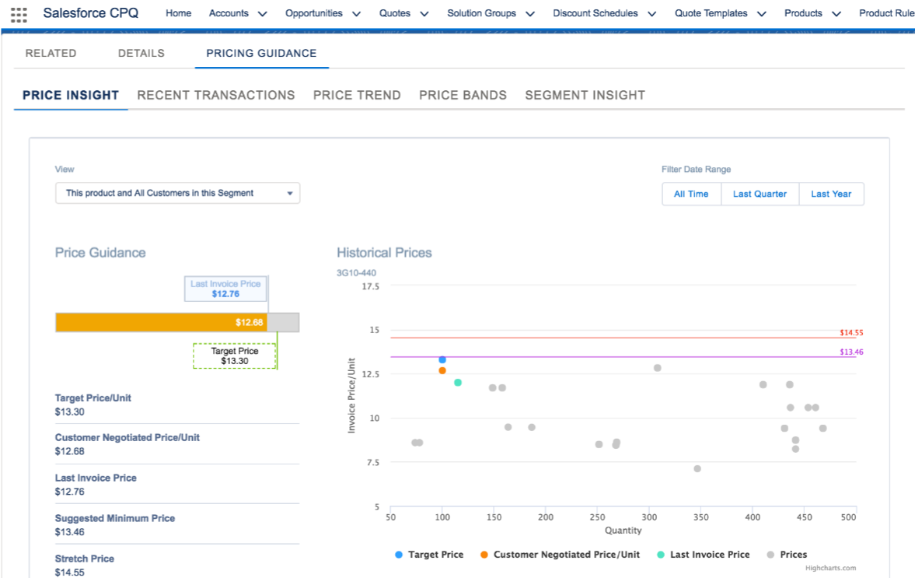This screenshot has width=915, height=578.
Task: Click the blue Target Price data point
Action: (x=442, y=359)
